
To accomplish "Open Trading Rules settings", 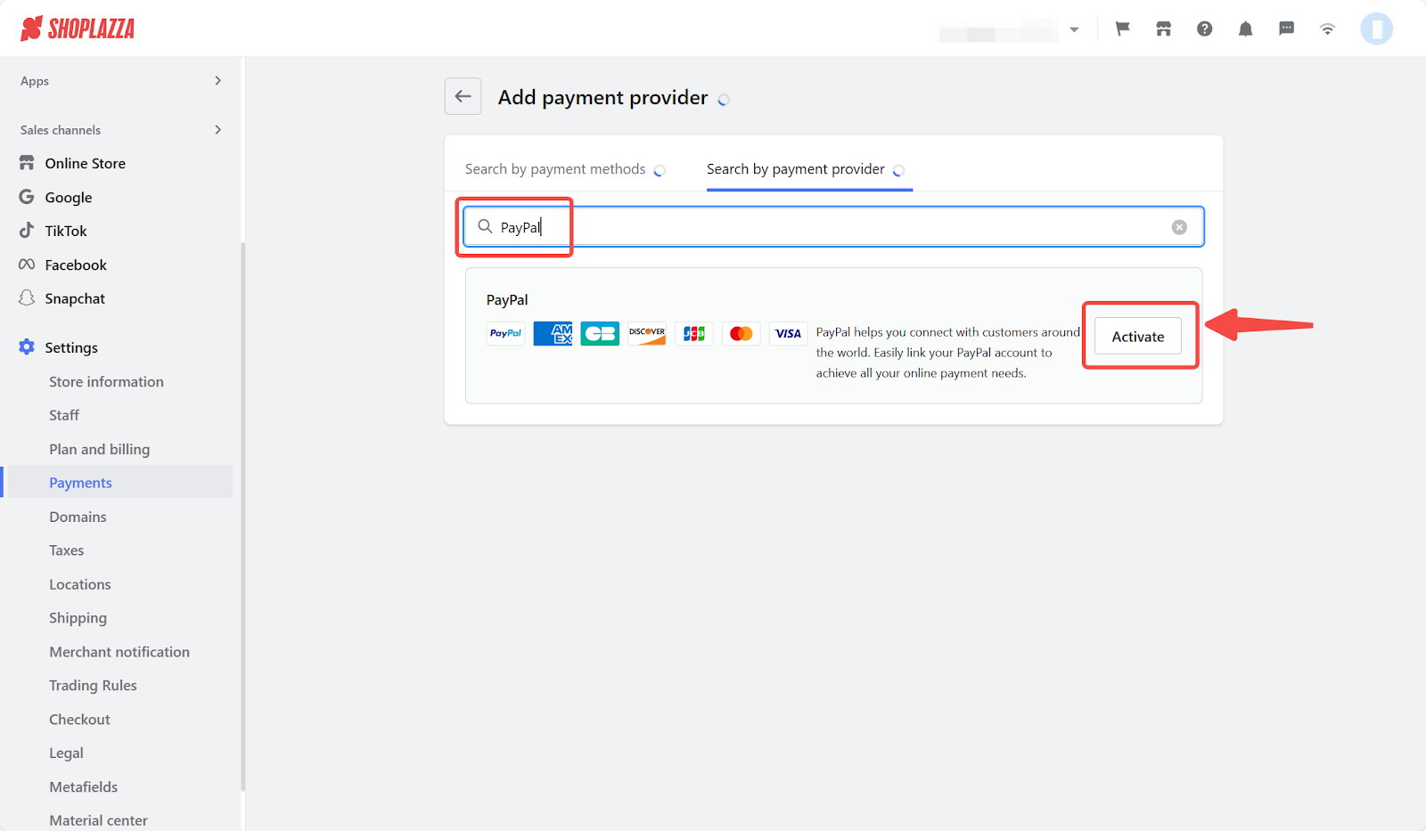I will 93,685.
